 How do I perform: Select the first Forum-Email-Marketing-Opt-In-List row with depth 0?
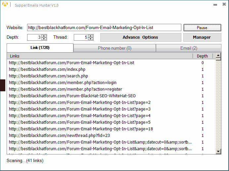[x=111, y=63]
